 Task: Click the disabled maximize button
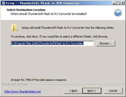(x=118, y=3)
